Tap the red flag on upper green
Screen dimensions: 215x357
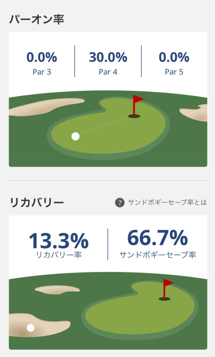(137, 100)
